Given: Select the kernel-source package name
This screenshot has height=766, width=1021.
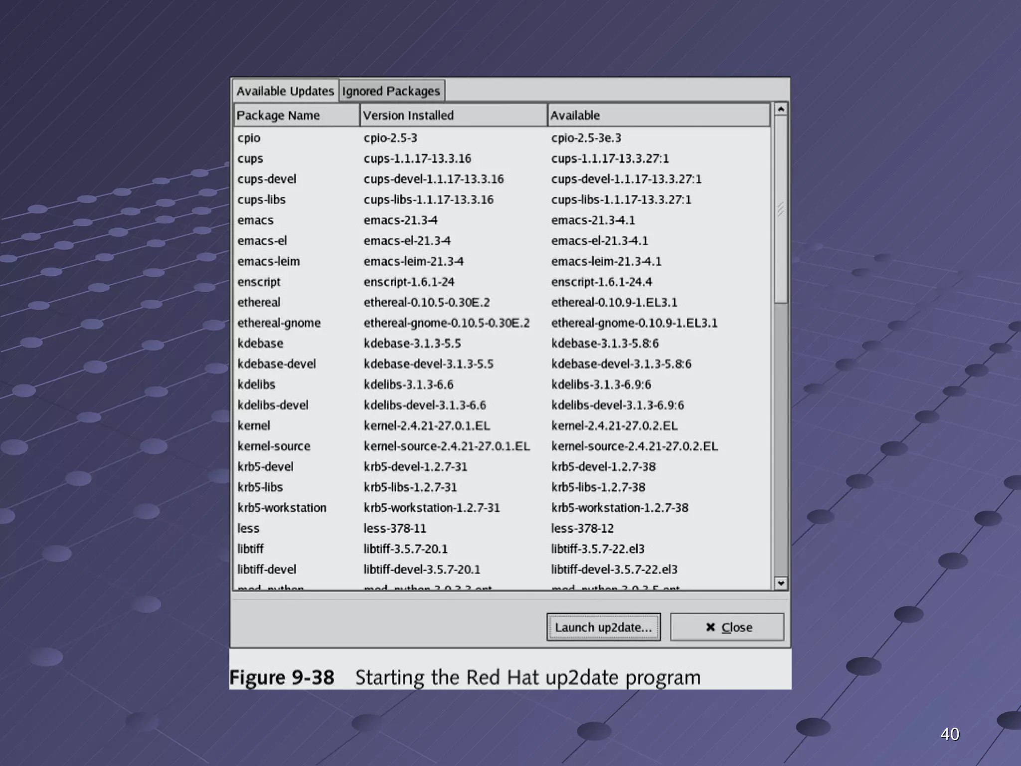Looking at the screenshot, I should click(x=274, y=446).
